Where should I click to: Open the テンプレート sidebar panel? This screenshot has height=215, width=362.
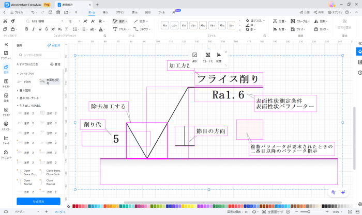(x=6, y=55)
